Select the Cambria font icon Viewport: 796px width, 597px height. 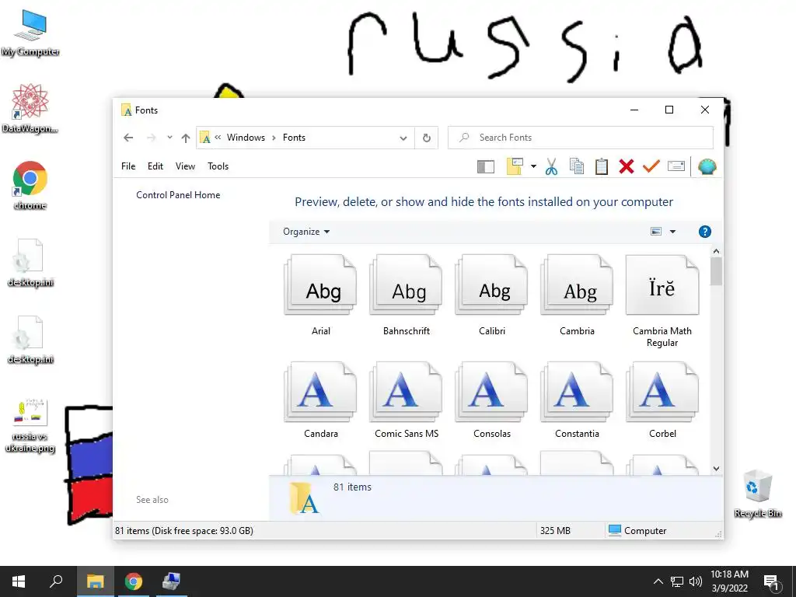click(x=577, y=295)
